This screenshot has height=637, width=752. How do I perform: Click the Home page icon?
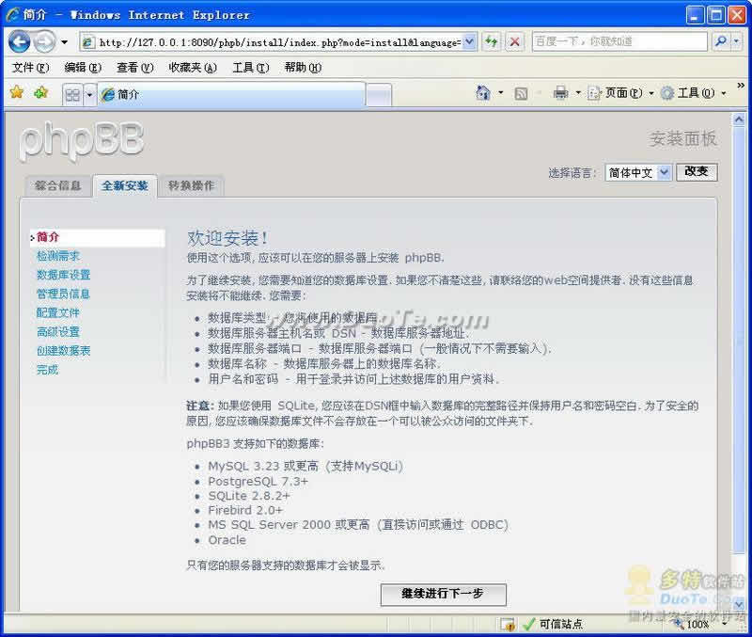[483, 92]
